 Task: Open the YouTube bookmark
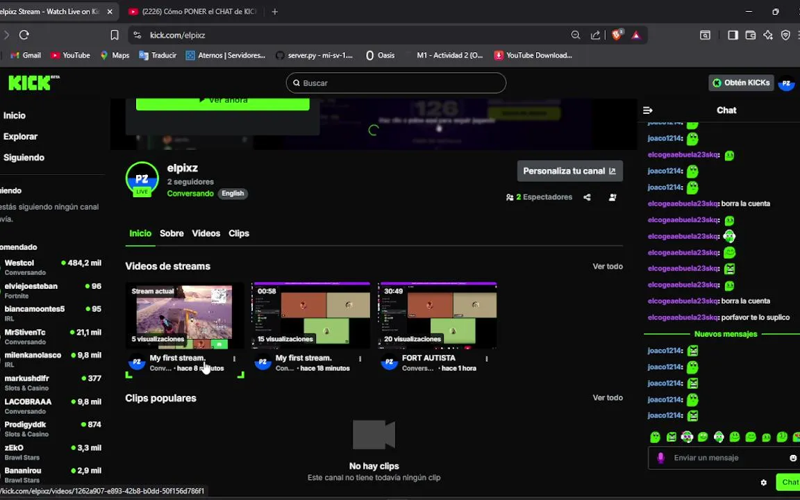[x=70, y=55]
